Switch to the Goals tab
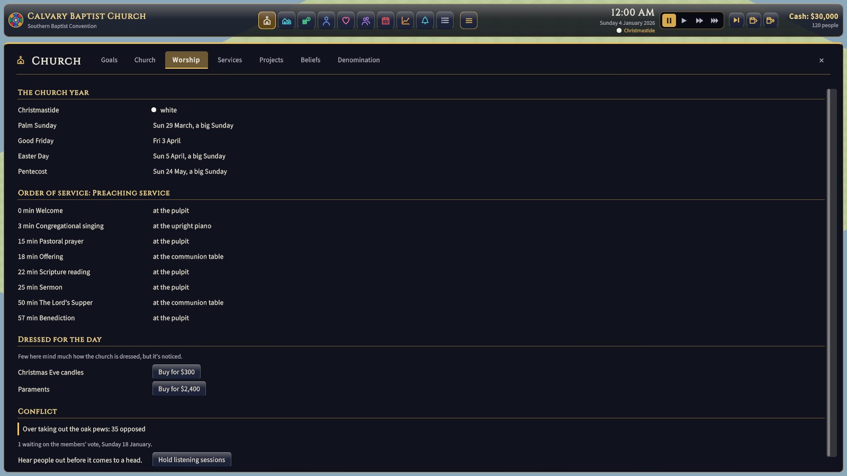Screen dimensions: 847x476 tap(109, 60)
